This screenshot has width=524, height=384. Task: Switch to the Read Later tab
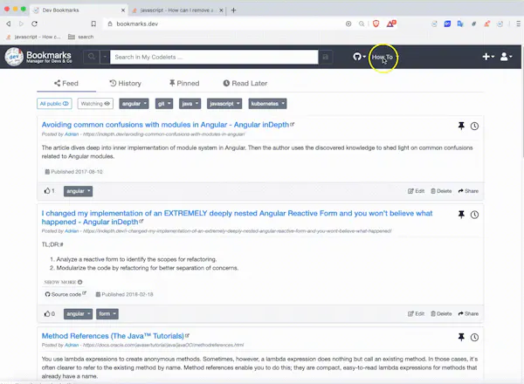245,83
